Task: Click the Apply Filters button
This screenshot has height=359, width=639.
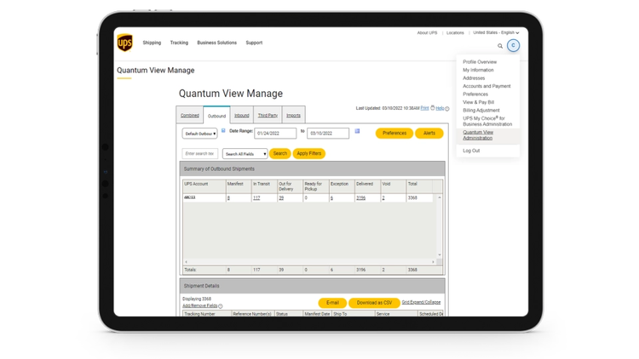Action: click(x=309, y=153)
